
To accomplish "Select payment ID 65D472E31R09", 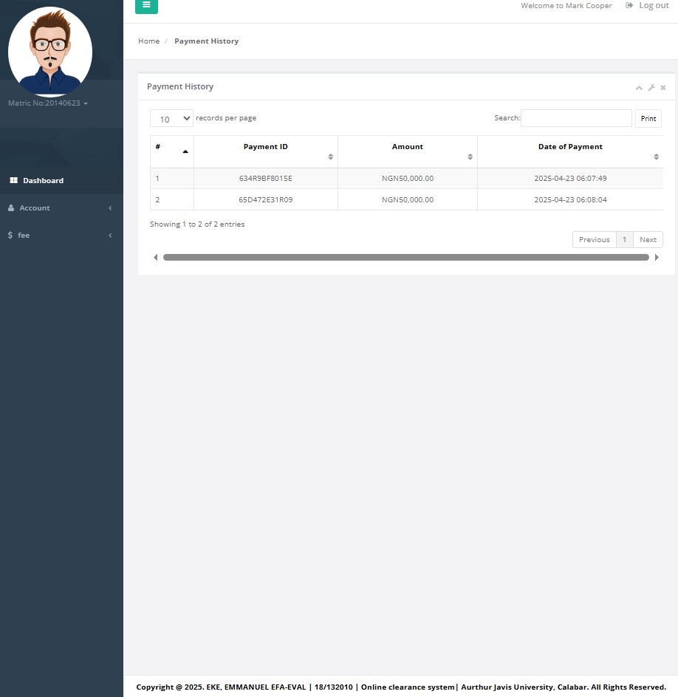I will coord(265,199).
